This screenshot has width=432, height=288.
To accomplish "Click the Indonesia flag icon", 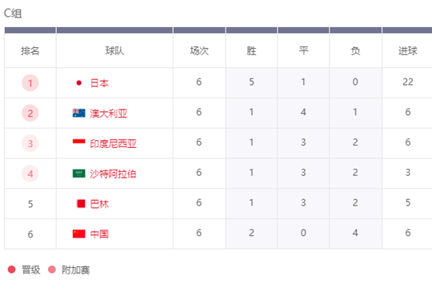I will [78, 143].
